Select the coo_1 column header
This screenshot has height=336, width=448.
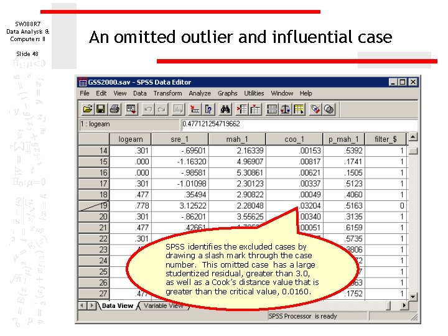point(294,139)
